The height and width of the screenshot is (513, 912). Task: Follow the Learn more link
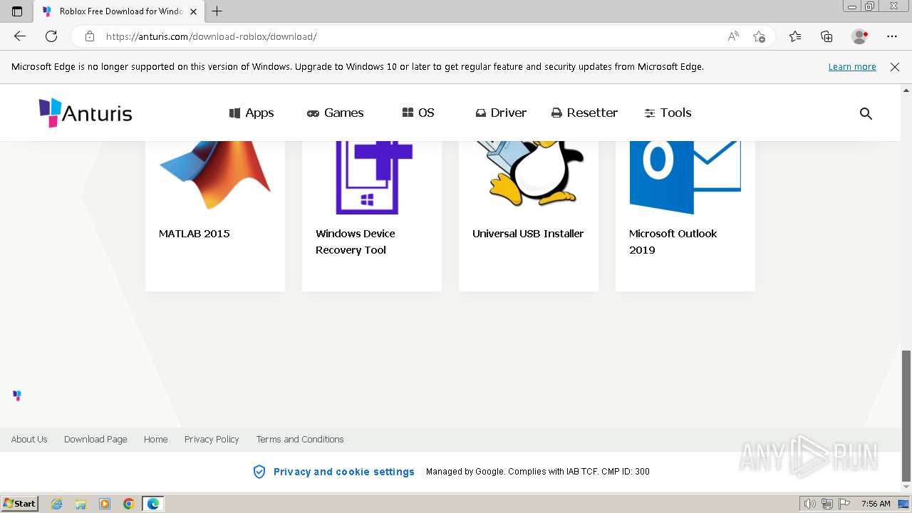(852, 67)
